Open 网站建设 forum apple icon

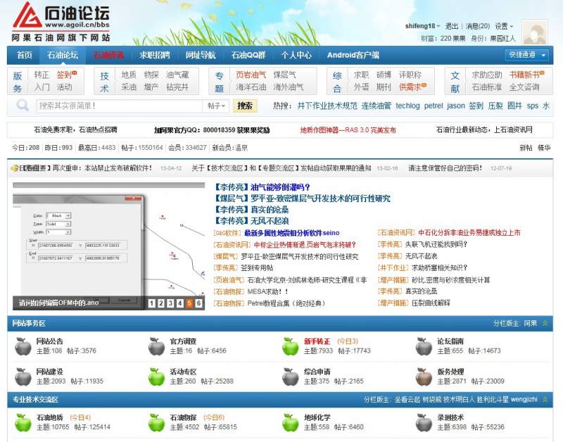(23, 377)
